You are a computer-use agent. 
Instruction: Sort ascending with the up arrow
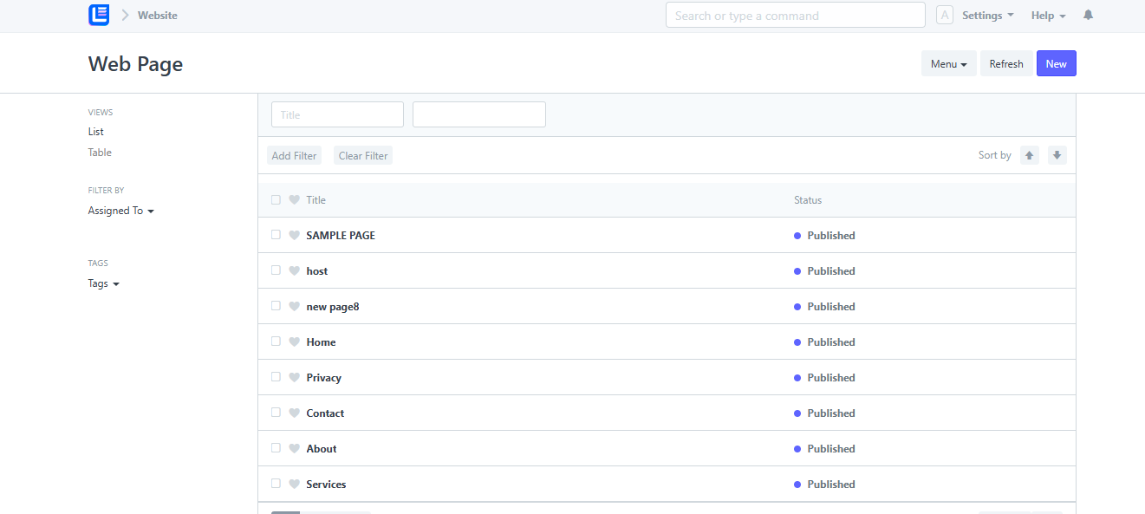[x=1030, y=155]
